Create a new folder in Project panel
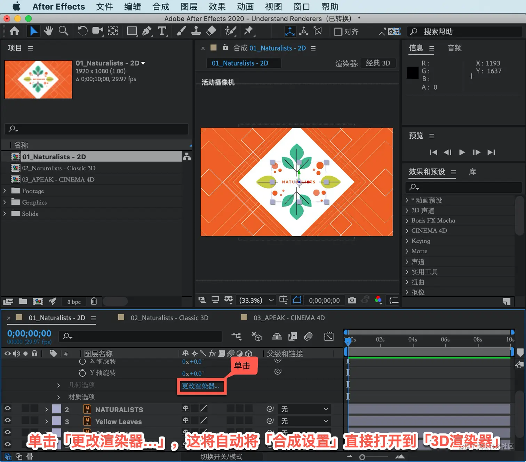 (x=23, y=301)
